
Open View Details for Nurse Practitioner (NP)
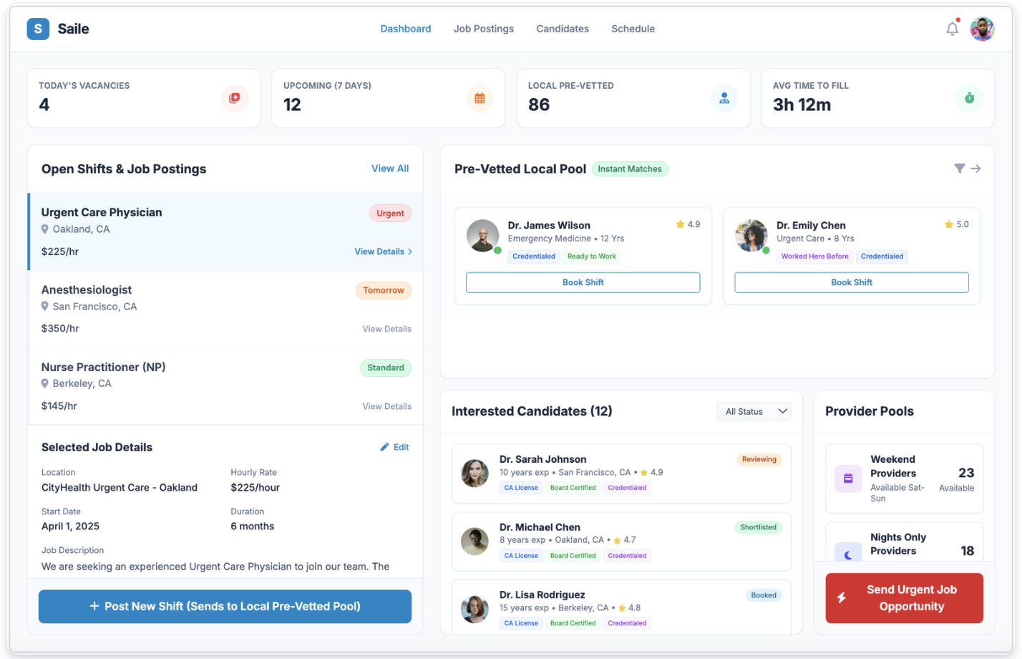point(386,406)
